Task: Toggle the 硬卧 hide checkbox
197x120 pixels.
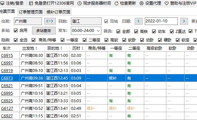Action: 160,40
